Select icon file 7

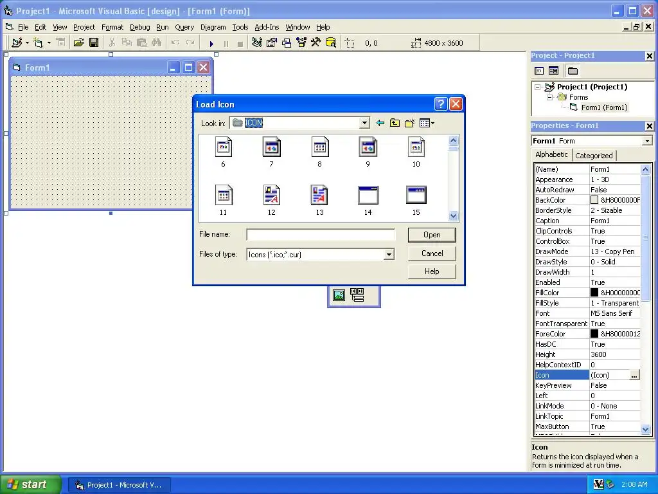(x=272, y=152)
